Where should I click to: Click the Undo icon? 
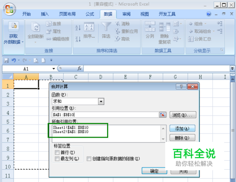coord(14,60)
